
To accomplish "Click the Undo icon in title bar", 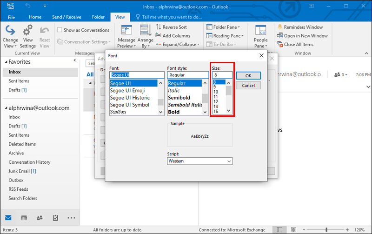I will click(28, 6).
